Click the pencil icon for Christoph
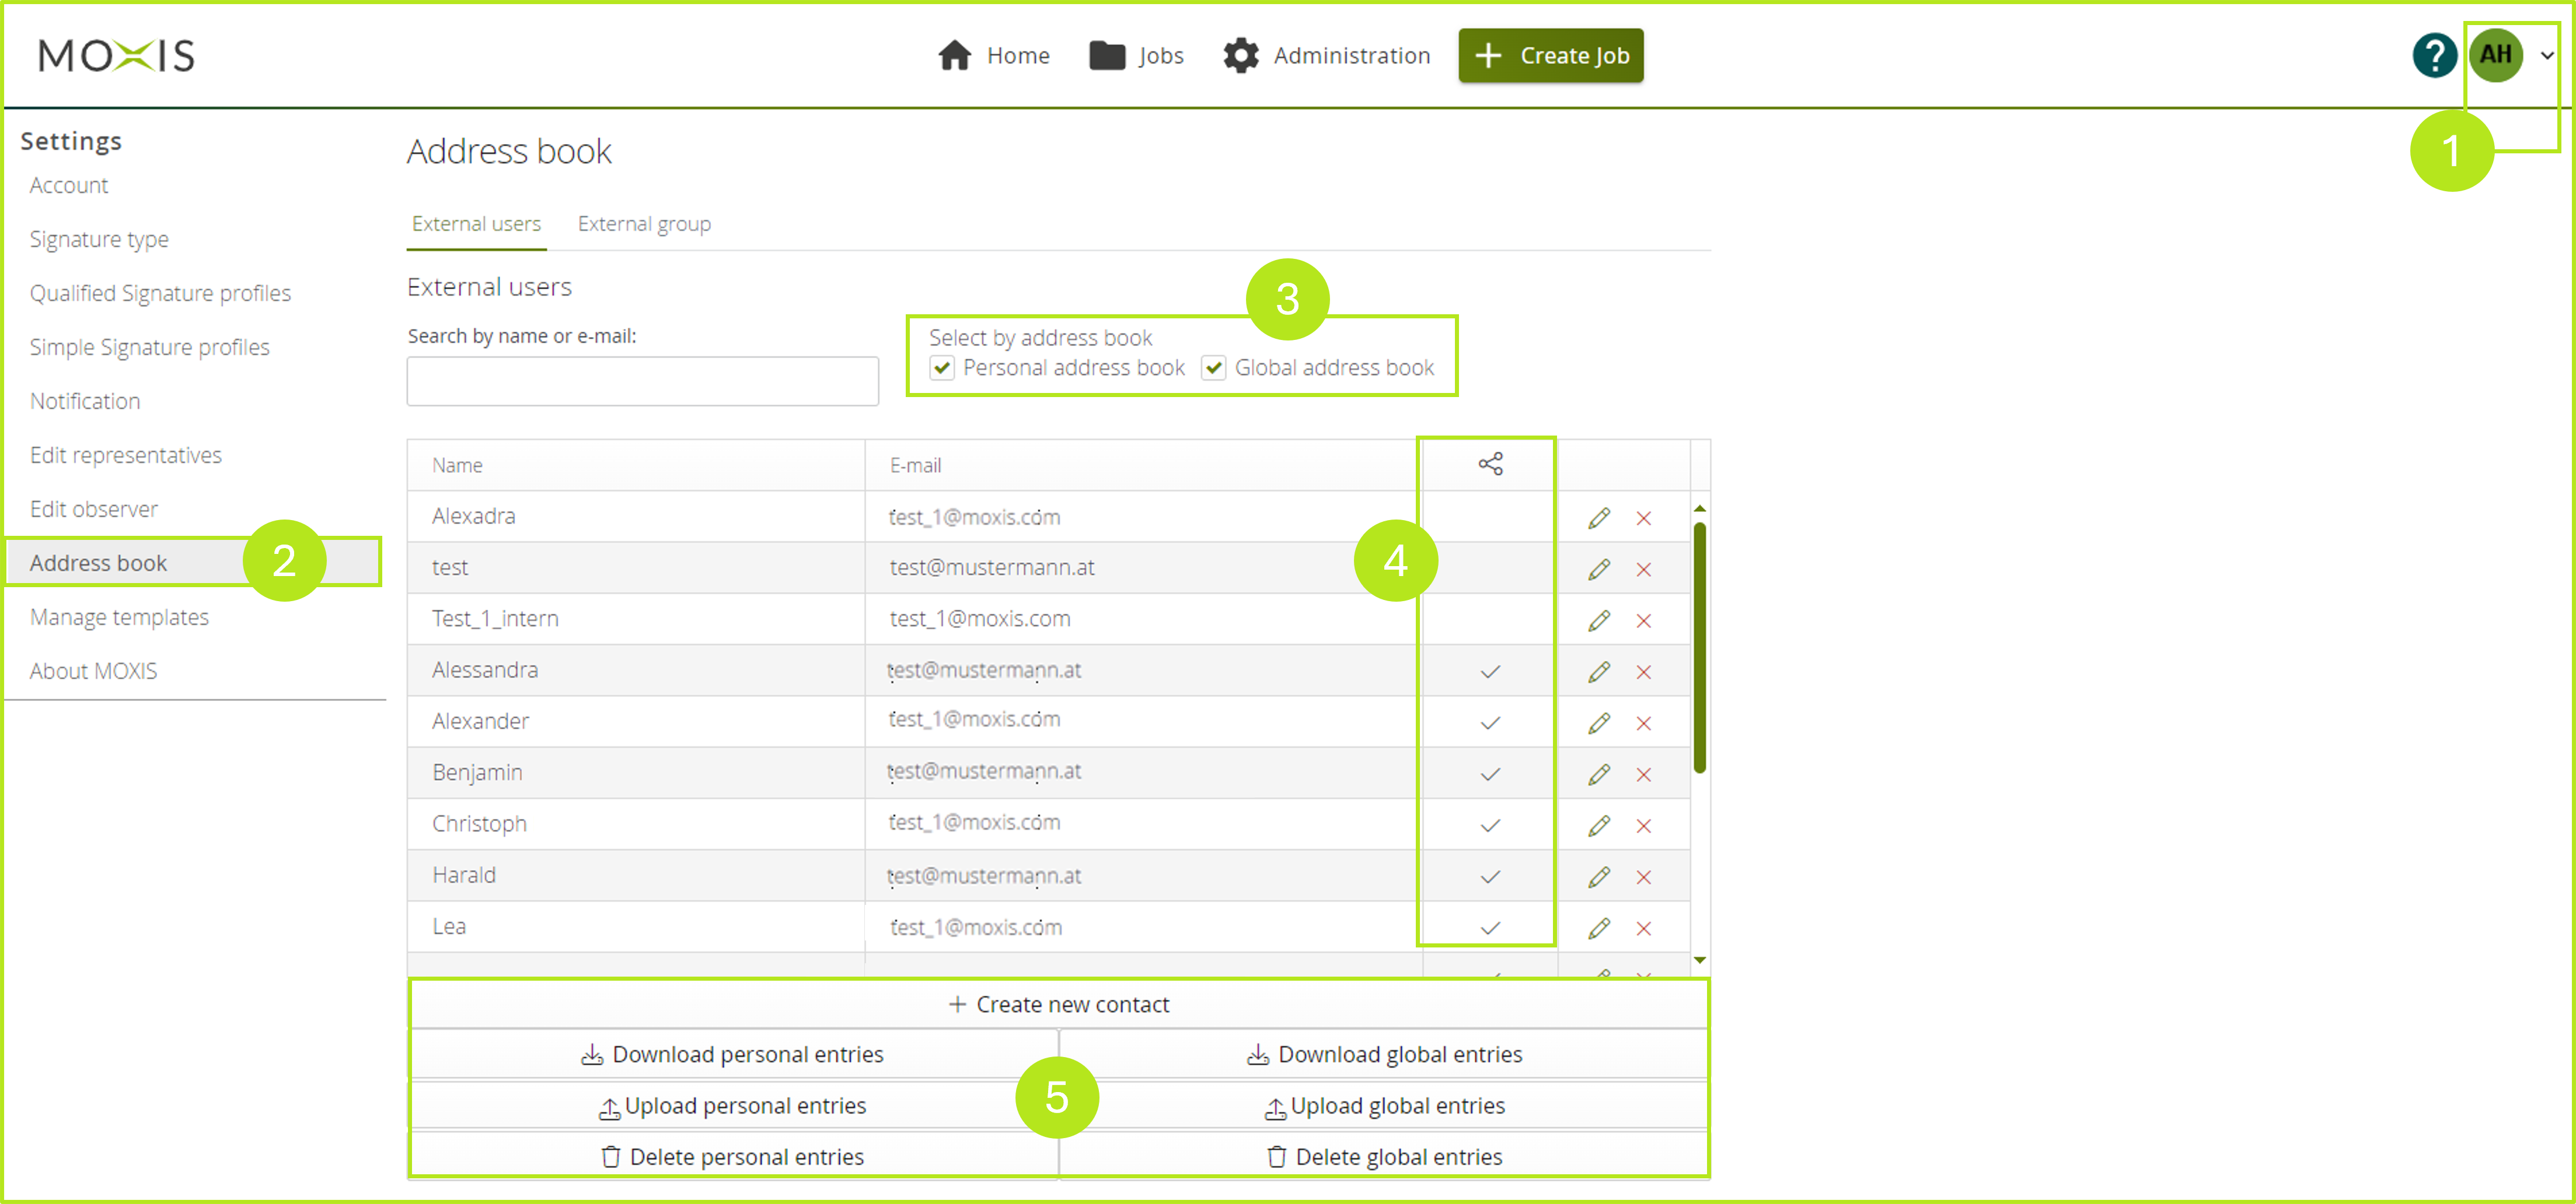2576x1204 pixels. 1598,826
